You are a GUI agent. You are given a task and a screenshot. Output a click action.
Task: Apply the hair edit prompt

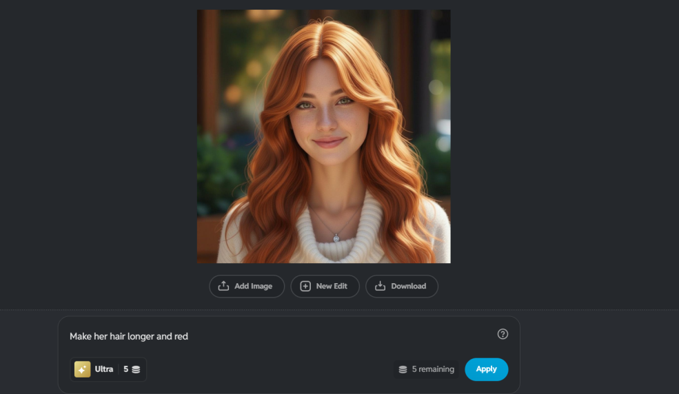click(486, 369)
